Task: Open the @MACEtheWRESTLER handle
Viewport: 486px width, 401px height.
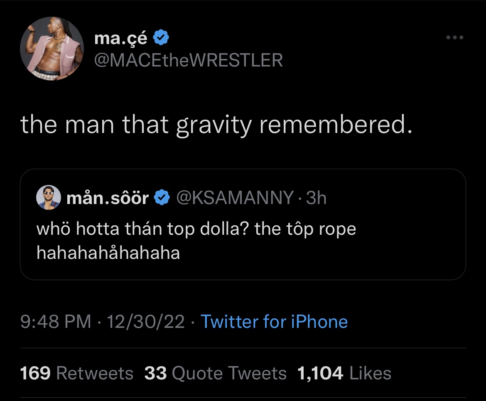Action: [x=188, y=61]
